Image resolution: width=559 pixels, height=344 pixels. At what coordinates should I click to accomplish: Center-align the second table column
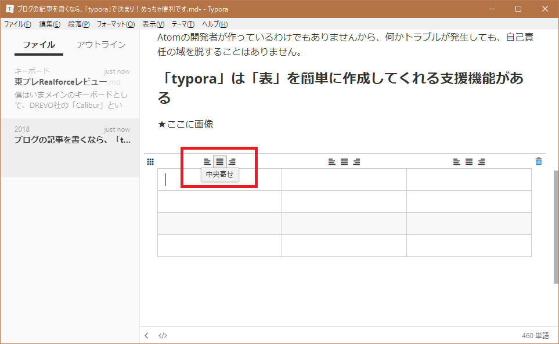click(344, 162)
